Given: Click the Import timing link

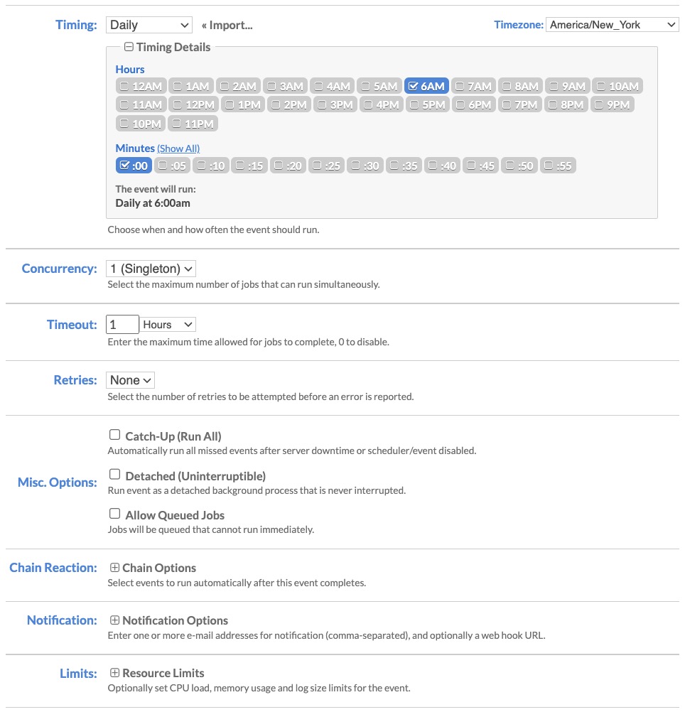Looking at the screenshot, I should click(x=227, y=26).
